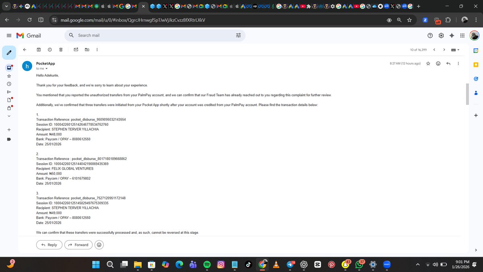
Task: Close the active Gmail tab
Action: [x=143, y=6]
